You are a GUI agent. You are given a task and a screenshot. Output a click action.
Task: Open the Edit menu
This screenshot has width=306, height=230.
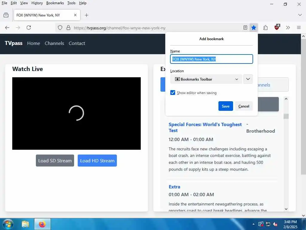tap(14, 3)
